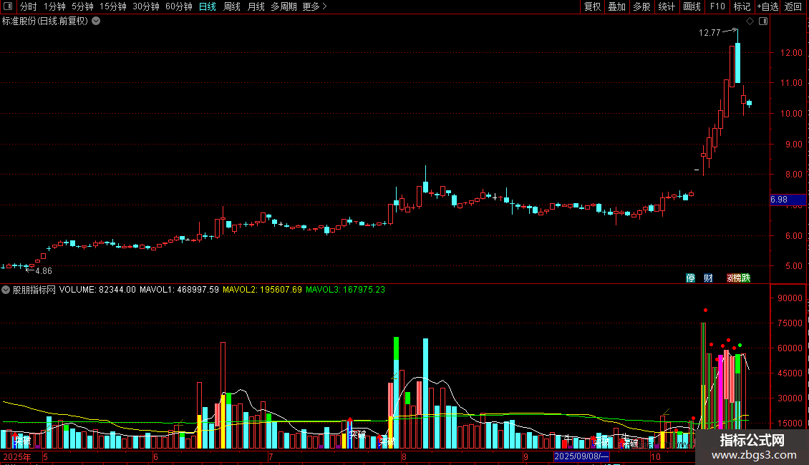This screenshot has width=809, height=465.
Task: Open the 财 financial info badge
Action: pos(708,278)
